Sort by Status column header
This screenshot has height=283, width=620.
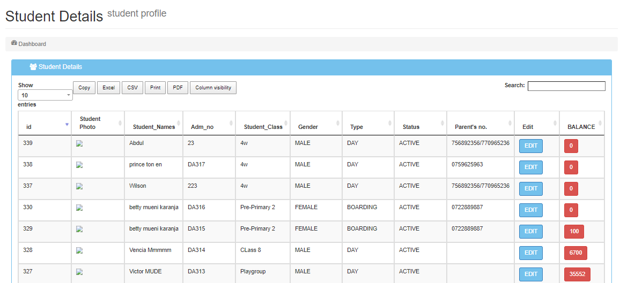411,127
